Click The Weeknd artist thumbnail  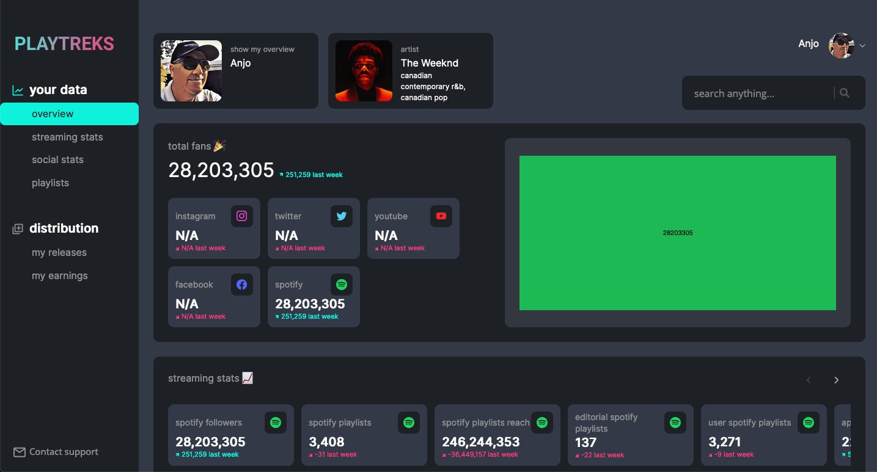pos(364,71)
